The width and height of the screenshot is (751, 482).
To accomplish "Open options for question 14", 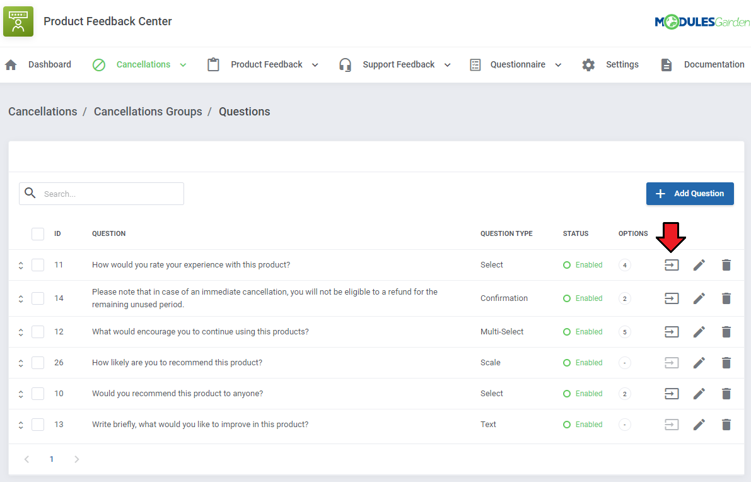I will point(672,298).
